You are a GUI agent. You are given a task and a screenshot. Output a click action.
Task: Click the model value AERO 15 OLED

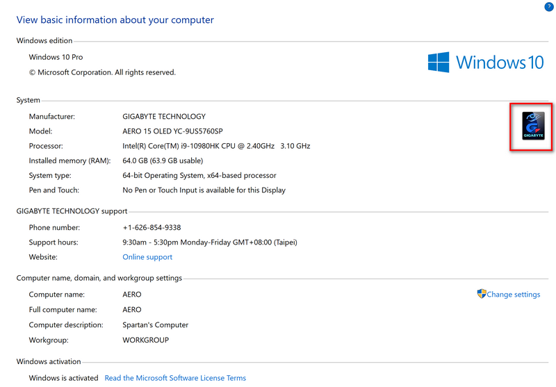pyautogui.click(x=182, y=131)
